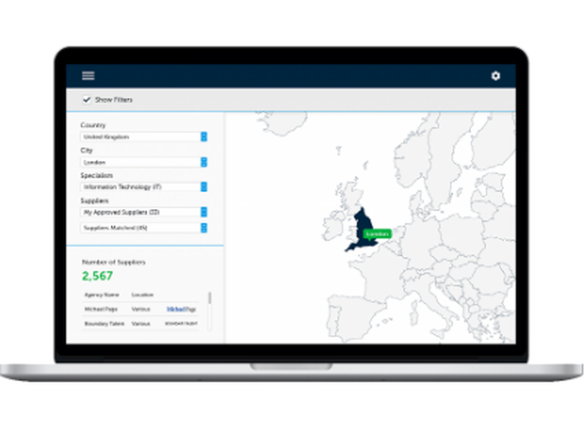586x423 pixels.
Task: Click the Country field label
Action: click(x=93, y=125)
